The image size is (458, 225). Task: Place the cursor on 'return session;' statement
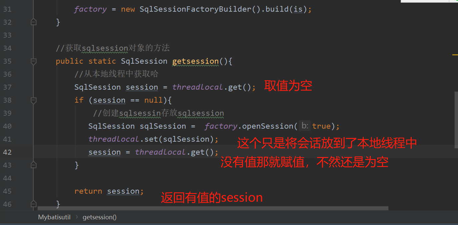[x=109, y=191]
